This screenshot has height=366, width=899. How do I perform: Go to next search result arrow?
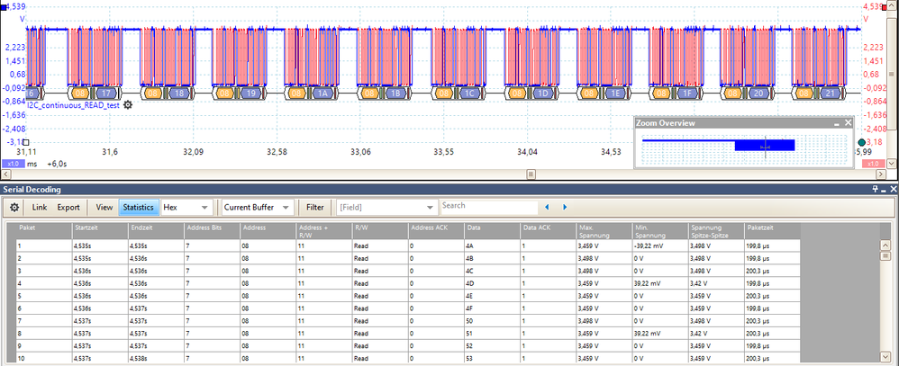[x=565, y=207]
